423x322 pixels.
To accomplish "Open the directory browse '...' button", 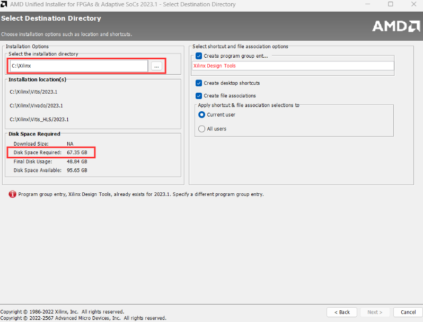I will tap(156, 66).
